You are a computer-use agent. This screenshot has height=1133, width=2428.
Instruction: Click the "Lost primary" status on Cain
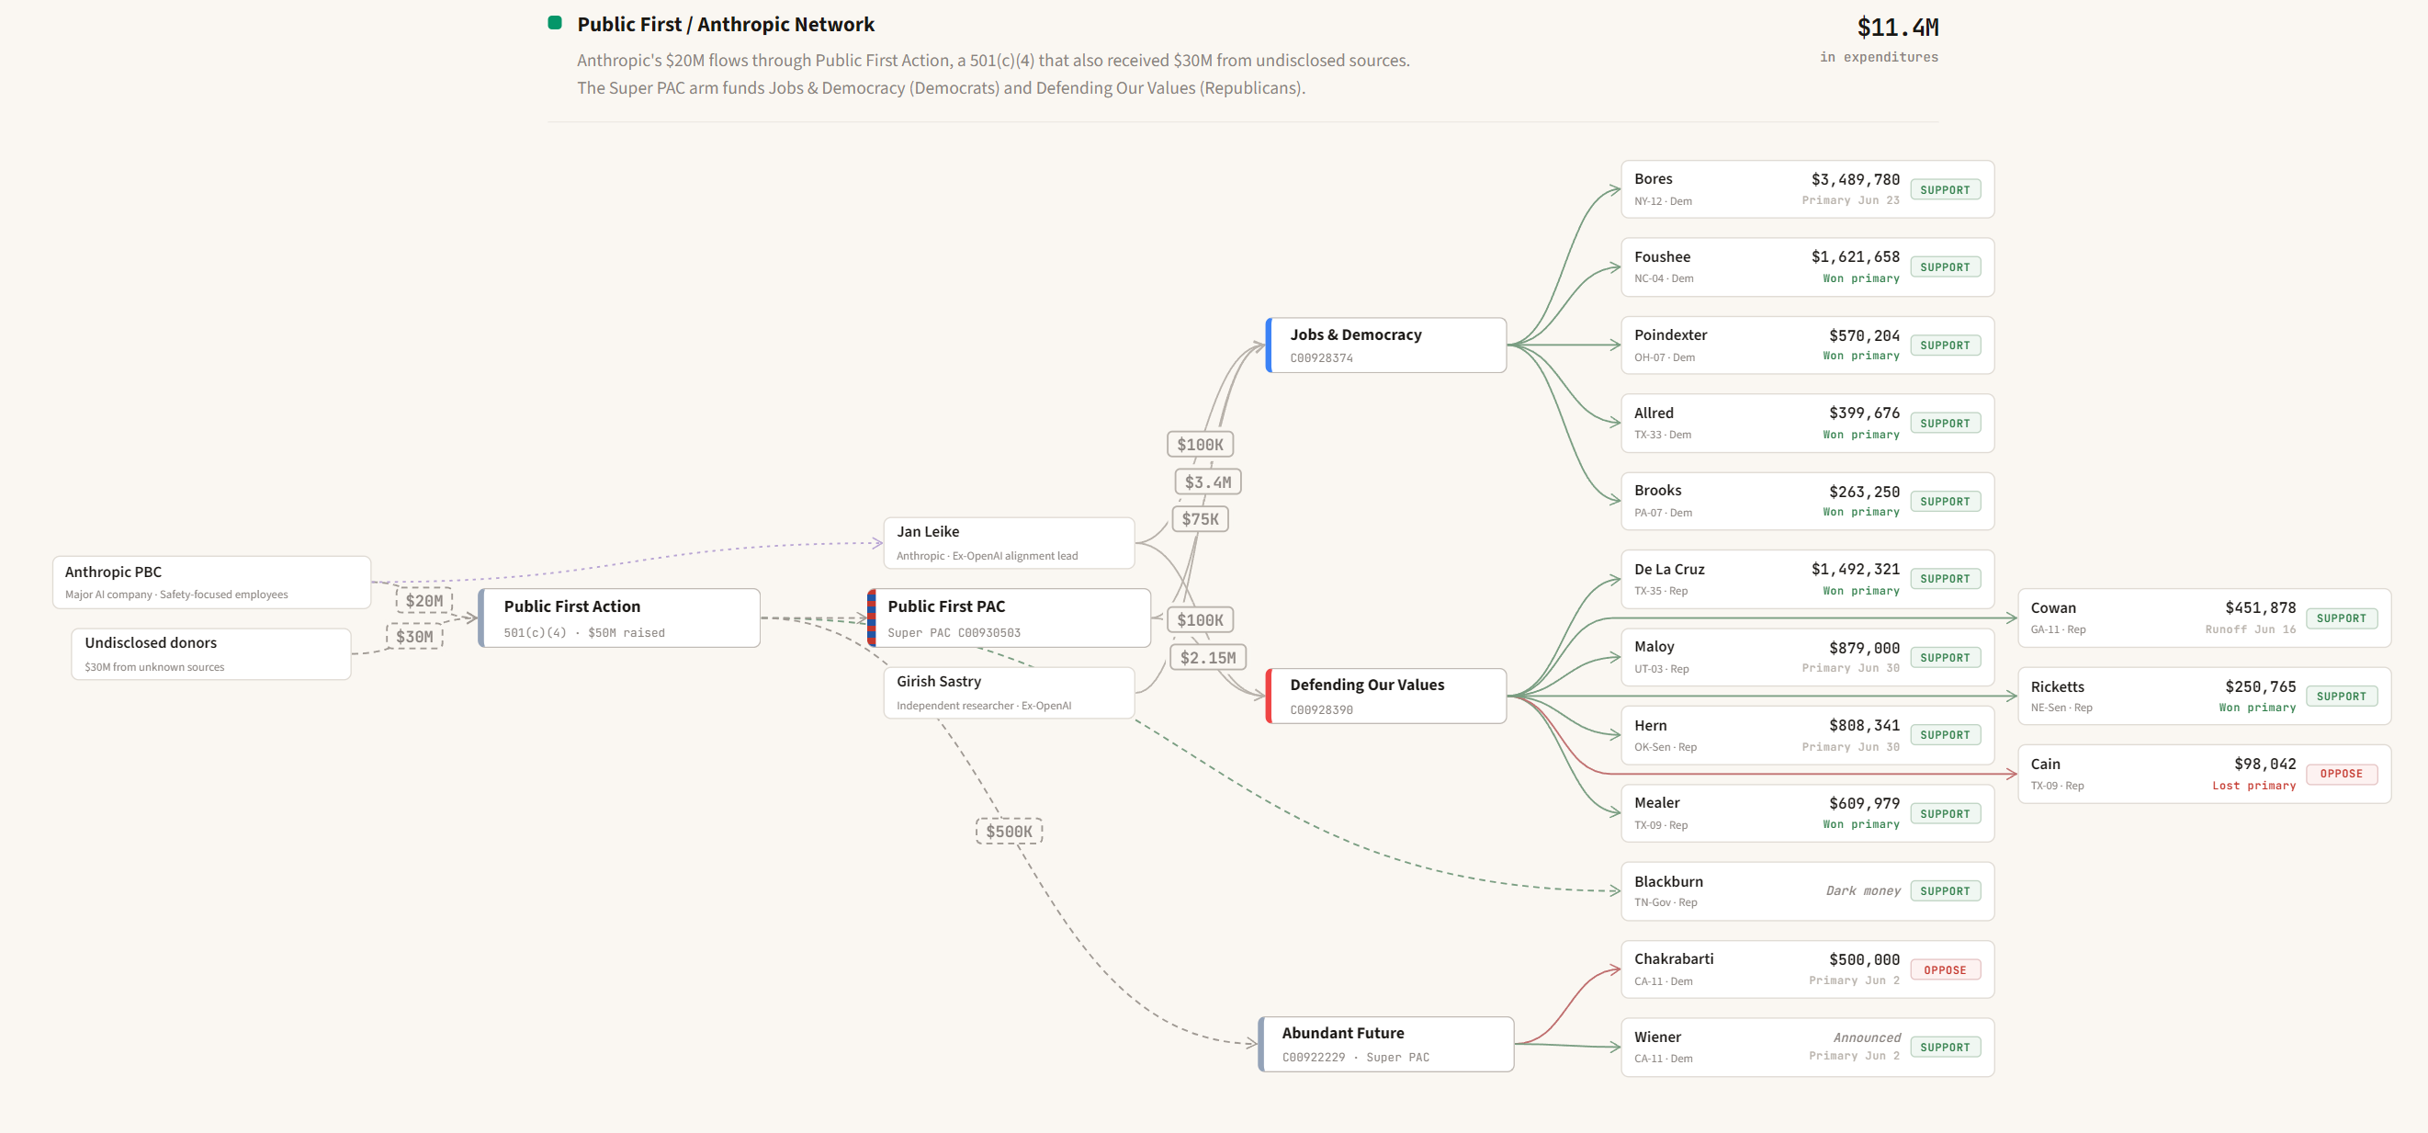click(x=2253, y=787)
